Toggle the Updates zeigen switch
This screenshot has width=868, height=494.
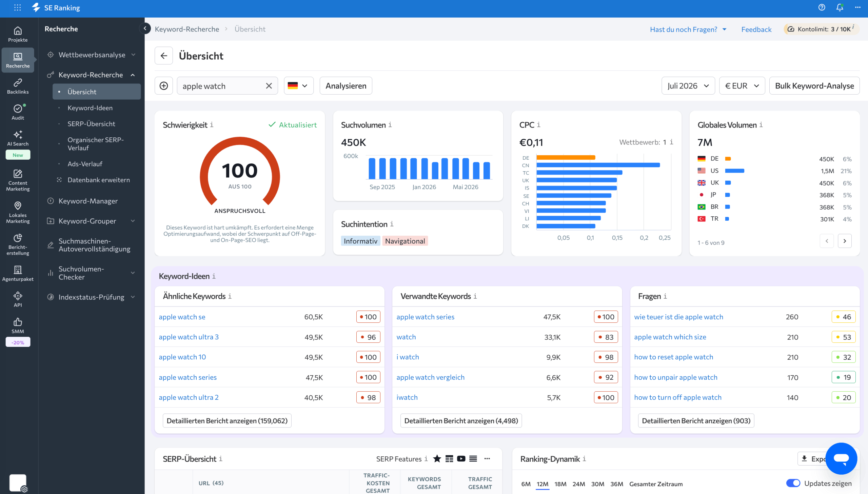[x=793, y=483]
